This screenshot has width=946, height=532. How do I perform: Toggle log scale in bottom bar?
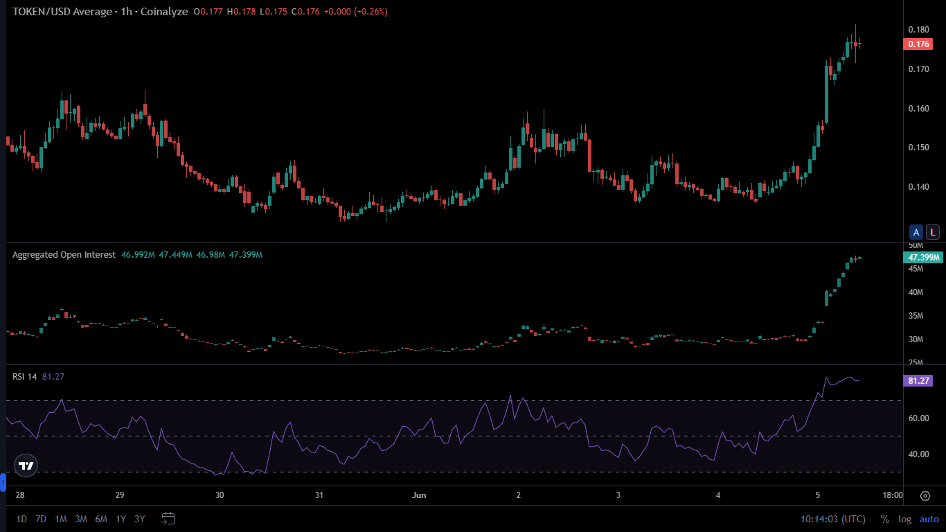[905, 519]
